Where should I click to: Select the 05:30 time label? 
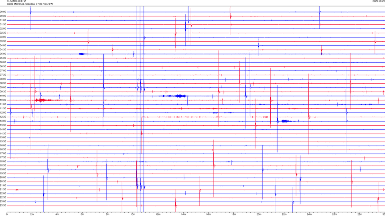tap(3, 58)
